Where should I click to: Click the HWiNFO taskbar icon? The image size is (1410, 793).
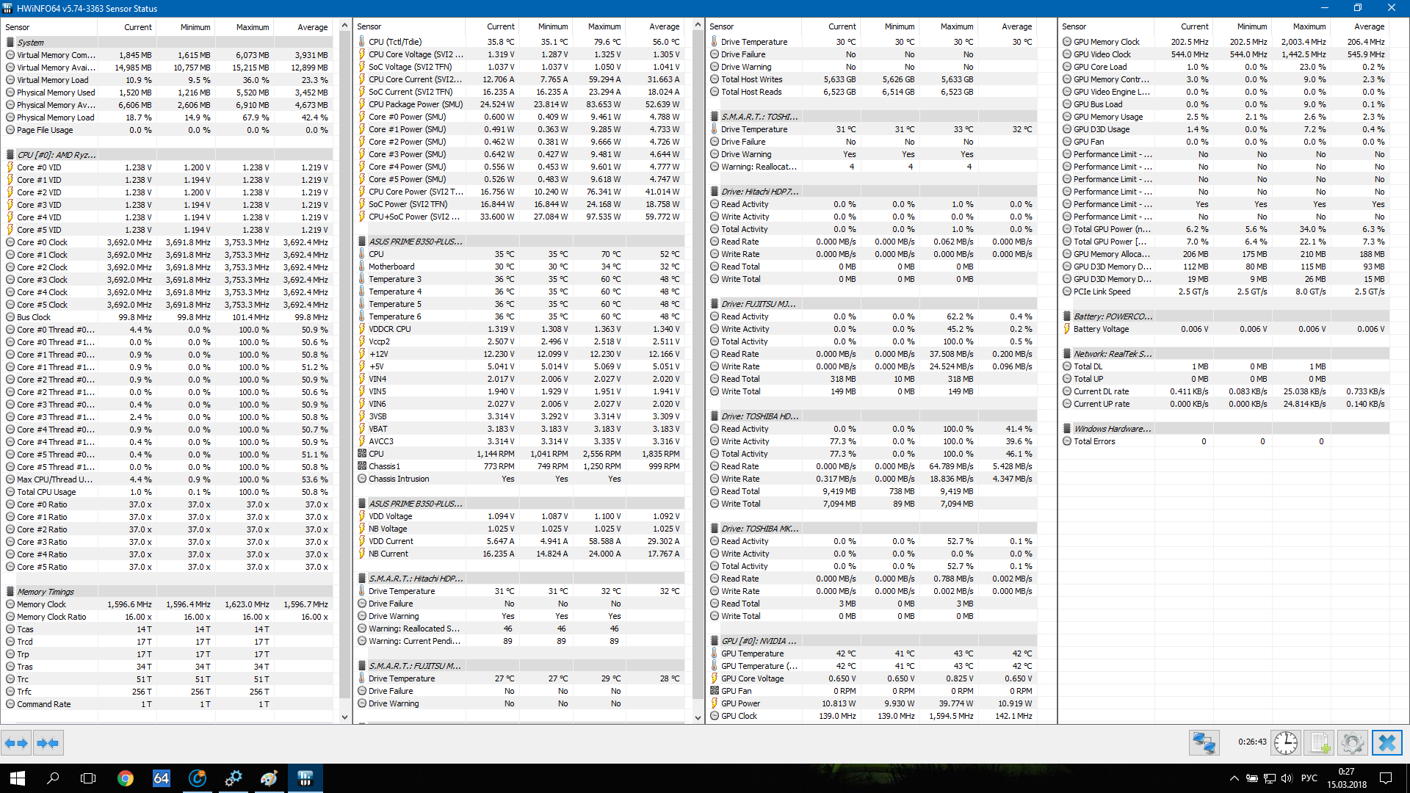305,778
